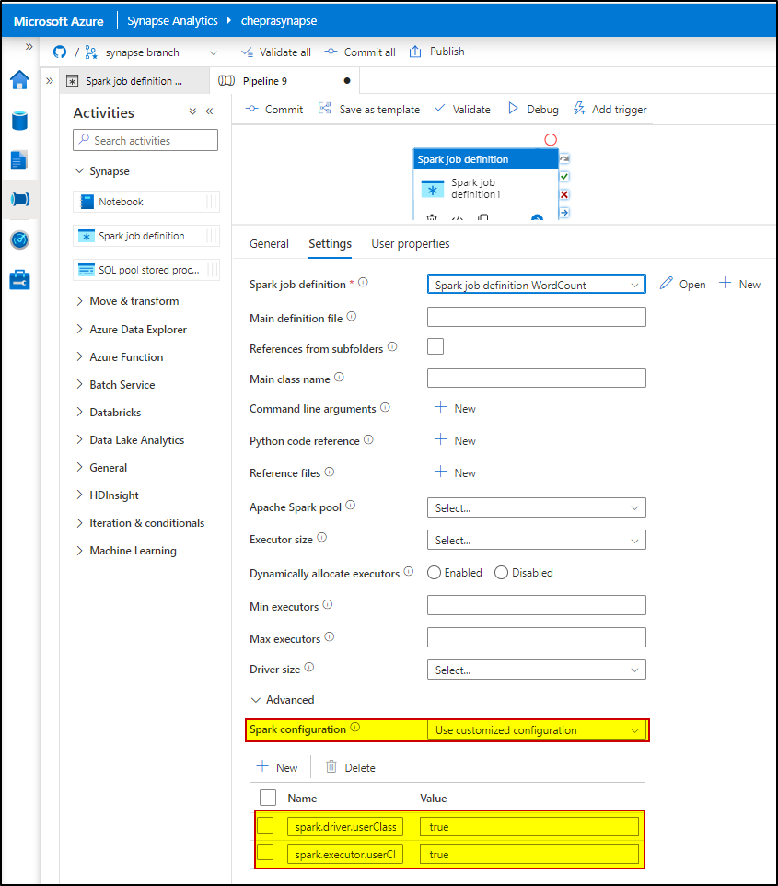Click Synapse Analytics in the breadcrumb

(x=172, y=21)
